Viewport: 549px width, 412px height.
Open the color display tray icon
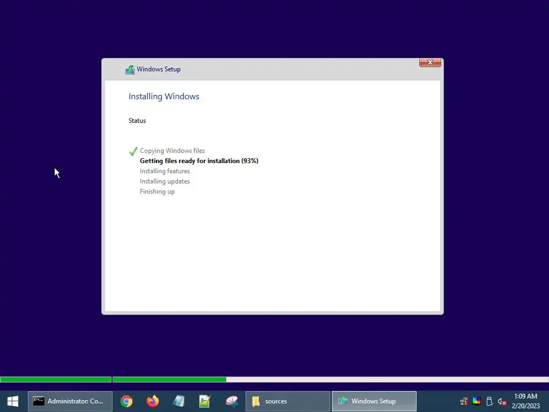pyautogui.click(x=477, y=401)
